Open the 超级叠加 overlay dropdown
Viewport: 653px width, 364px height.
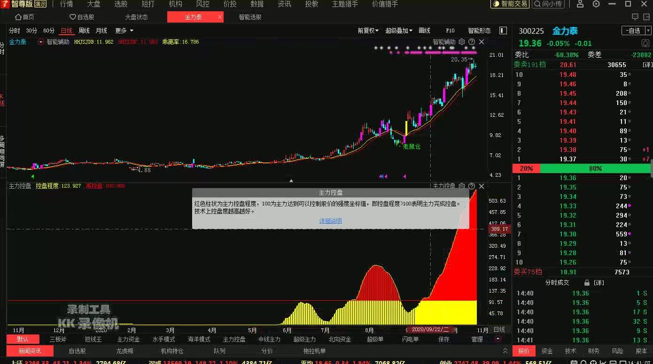pos(399,30)
